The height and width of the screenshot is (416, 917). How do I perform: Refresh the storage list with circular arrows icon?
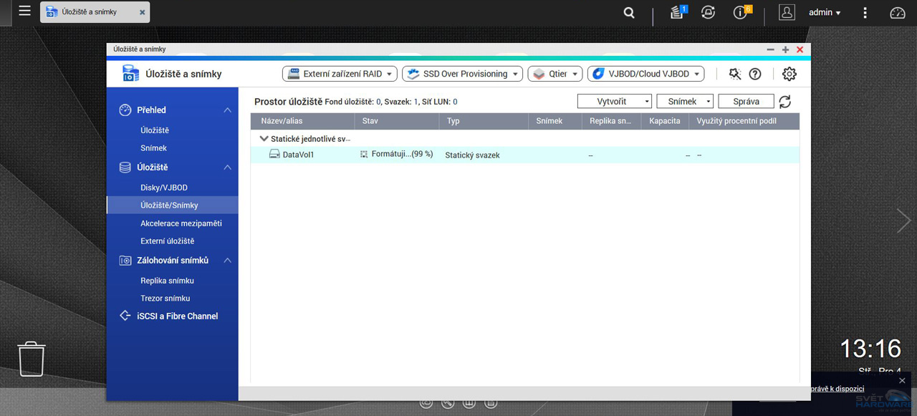point(784,101)
